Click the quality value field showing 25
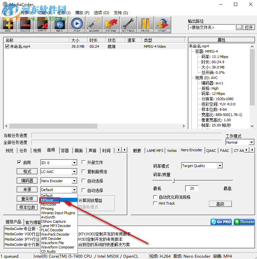The image size is (257, 259). [192, 188]
